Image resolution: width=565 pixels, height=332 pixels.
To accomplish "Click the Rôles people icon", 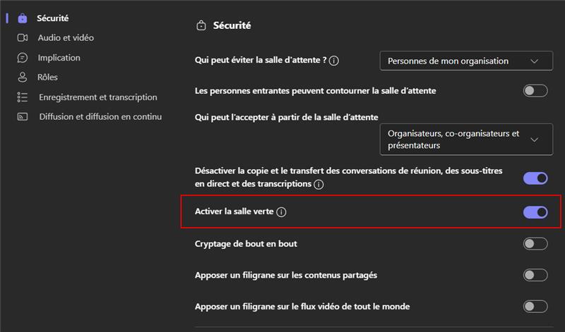I will 23,78.
